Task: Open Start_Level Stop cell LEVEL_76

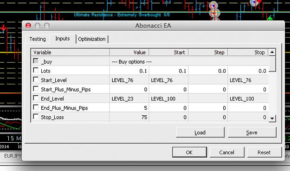Action: pyautogui.click(x=248, y=80)
